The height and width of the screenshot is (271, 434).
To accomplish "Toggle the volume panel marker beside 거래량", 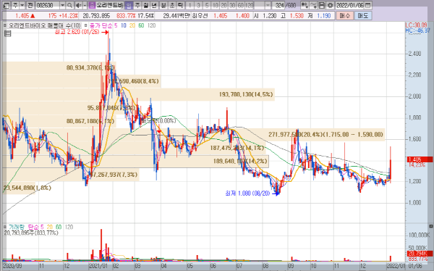I will (5, 227).
